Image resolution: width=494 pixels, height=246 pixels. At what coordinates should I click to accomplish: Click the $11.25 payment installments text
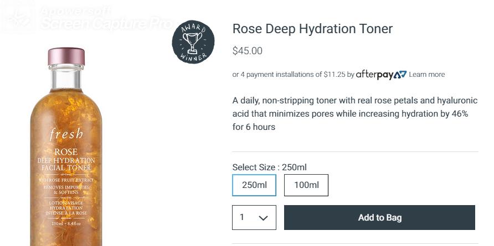[334, 75]
